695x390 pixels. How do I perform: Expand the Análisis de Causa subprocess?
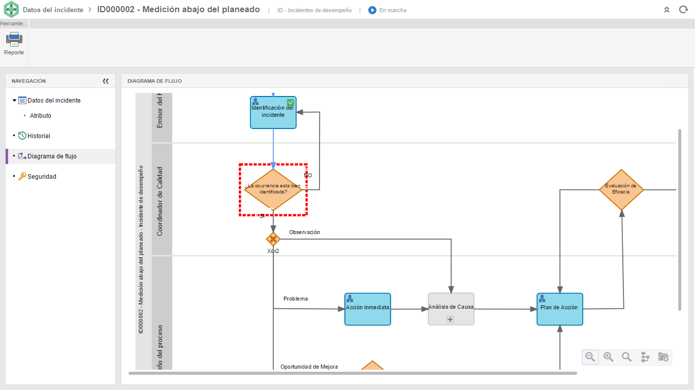(450, 319)
